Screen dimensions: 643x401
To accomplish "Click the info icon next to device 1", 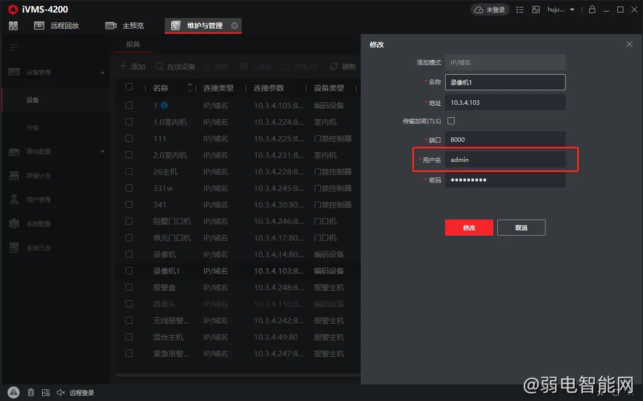I will click(x=164, y=105).
